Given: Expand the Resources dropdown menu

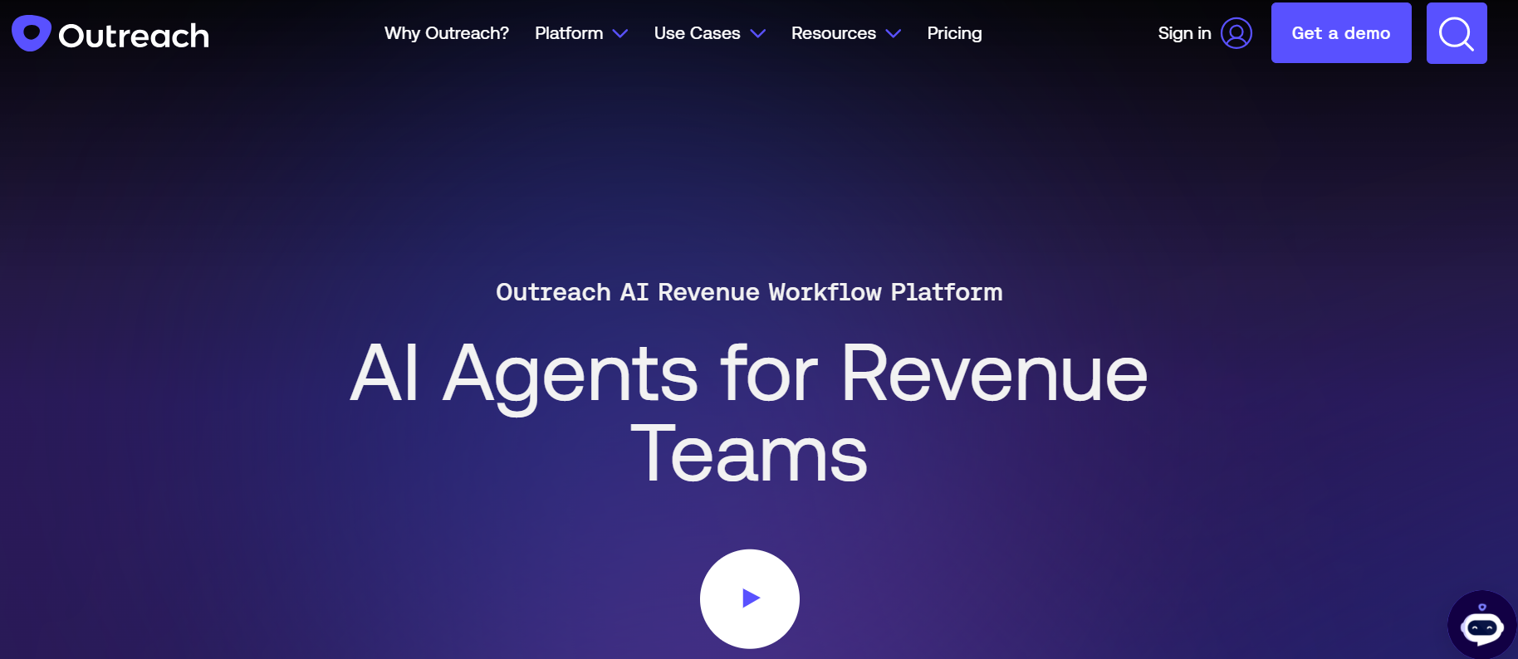Looking at the screenshot, I should [x=846, y=33].
